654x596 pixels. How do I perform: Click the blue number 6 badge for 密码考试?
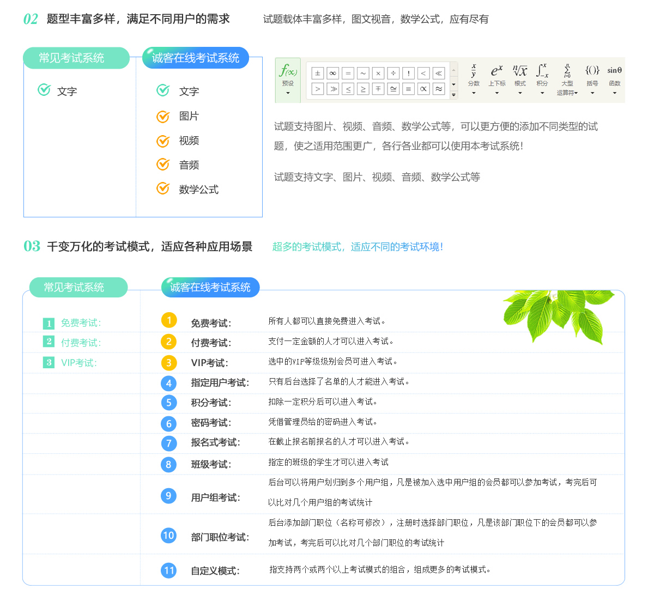point(169,424)
